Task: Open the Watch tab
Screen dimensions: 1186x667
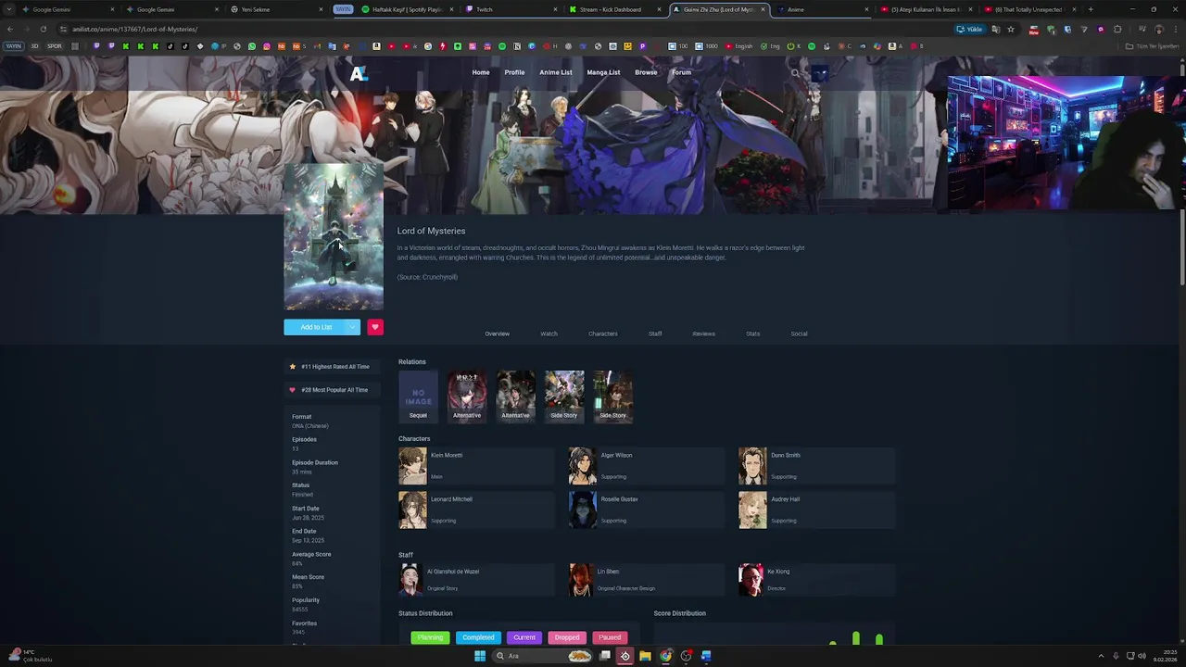Action: coord(549,333)
